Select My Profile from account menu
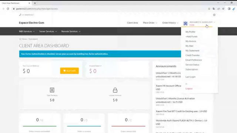Viewport: 237px width, 133px height. tap(190, 32)
